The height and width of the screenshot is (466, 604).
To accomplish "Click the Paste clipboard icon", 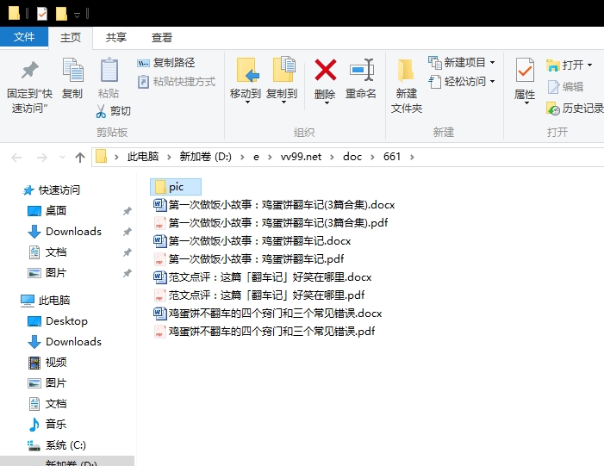I will click(109, 70).
